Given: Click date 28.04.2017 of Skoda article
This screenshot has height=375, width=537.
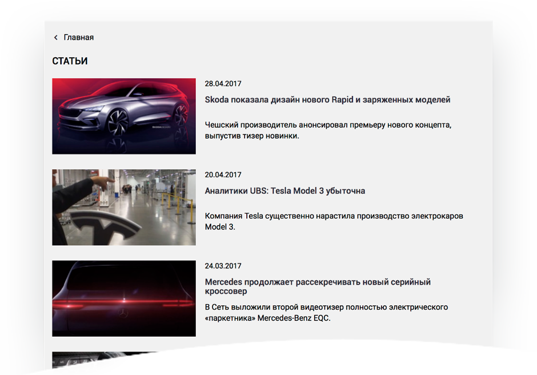Looking at the screenshot, I should click(x=223, y=83).
